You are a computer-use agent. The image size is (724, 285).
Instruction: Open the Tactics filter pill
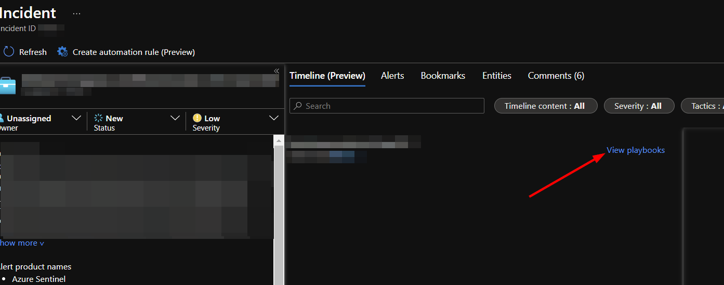[x=703, y=106]
